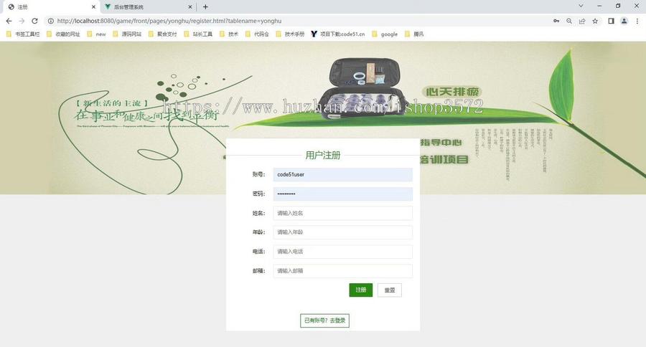The height and width of the screenshot is (347, 646).
Task: Open the 收藏的网址 bookmark folder
Action: tap(63, 34)
